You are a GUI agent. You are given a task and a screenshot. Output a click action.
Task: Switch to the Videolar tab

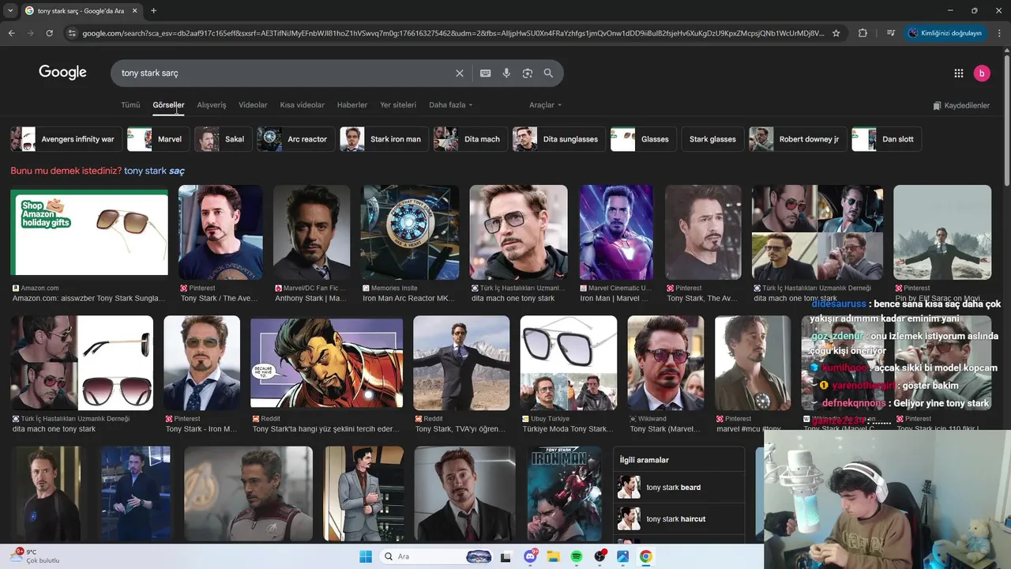tap(253, 104)
